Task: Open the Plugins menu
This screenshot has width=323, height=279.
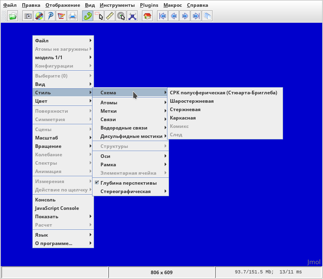Action: (x=149, y=5)
